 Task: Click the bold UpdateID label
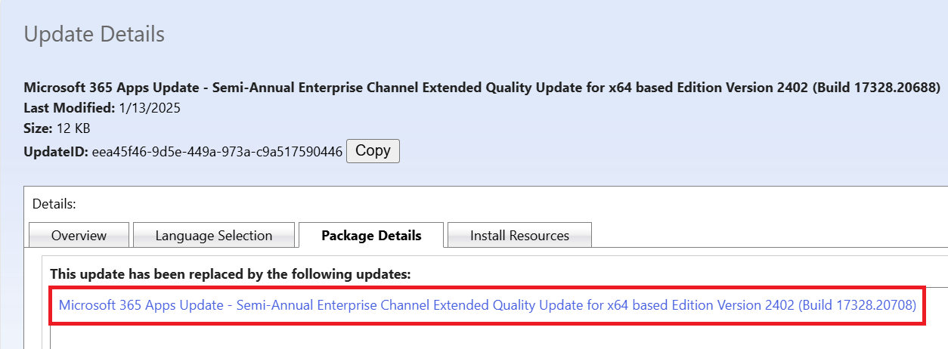(56, 152)
